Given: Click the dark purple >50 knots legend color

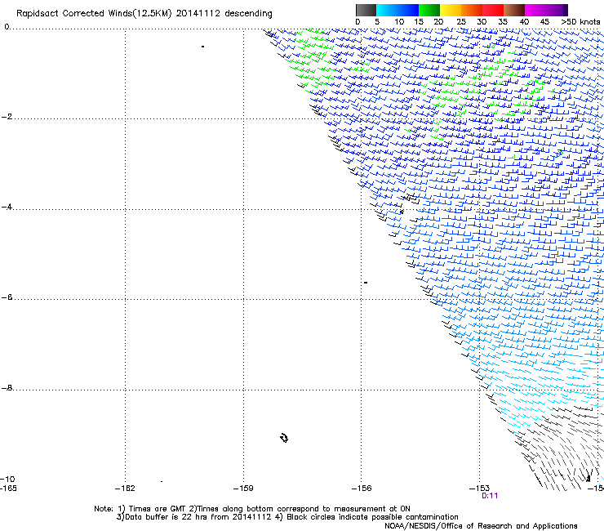Looking at the screenshot, I should tap(566, 10).
